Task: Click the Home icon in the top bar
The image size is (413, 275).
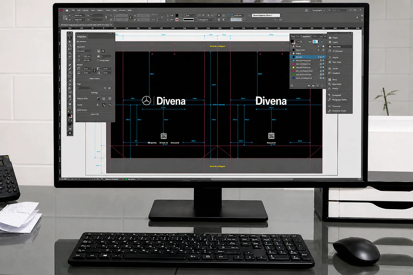Action: pyautogui.click(x=67, y=10)
